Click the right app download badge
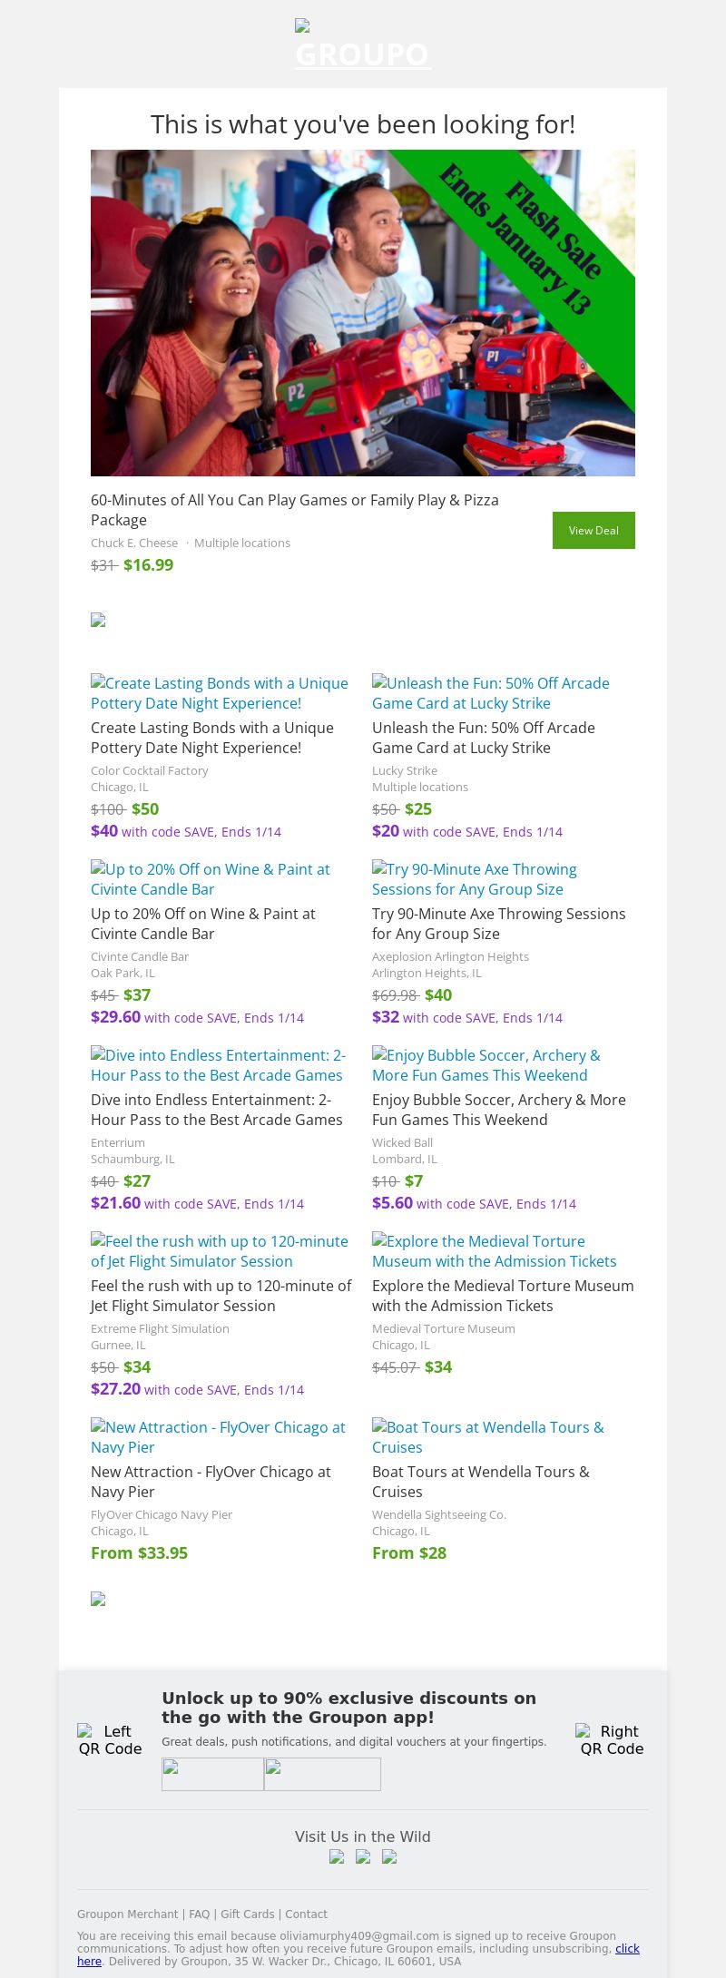The width and height of the screenshot is (726, 1978). tap(322, 1774)
